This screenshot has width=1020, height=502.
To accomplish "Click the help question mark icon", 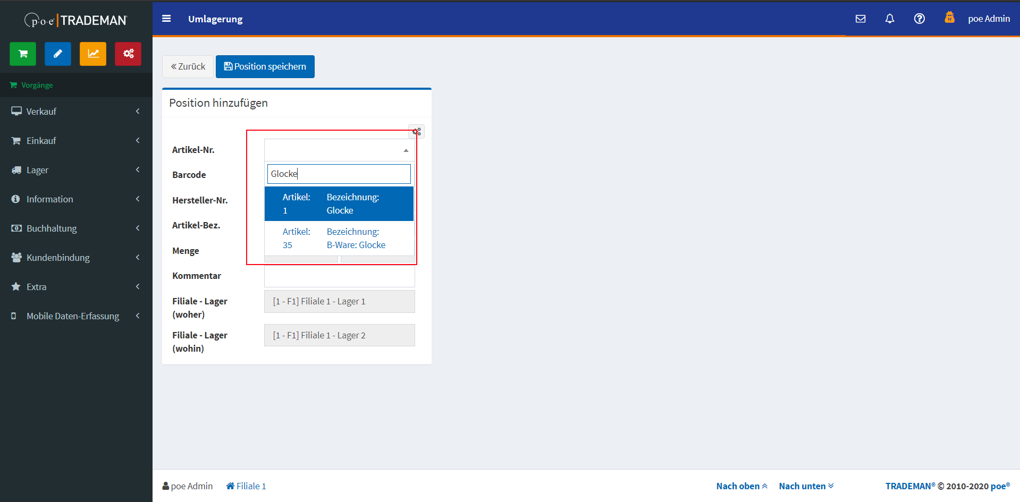I will click(919, 19).
